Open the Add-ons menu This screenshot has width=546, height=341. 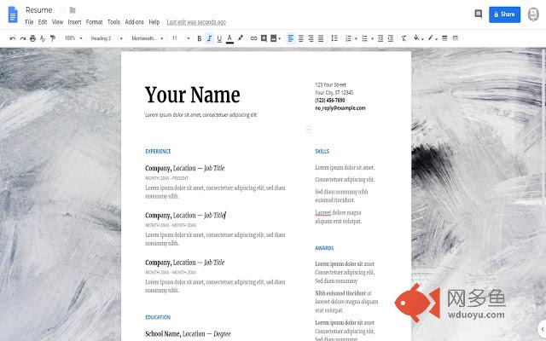[x=134, y=22]
